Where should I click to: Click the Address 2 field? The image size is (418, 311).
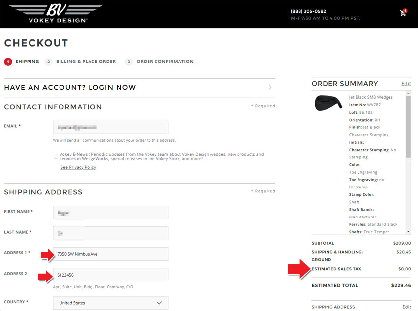click(110, 275)
